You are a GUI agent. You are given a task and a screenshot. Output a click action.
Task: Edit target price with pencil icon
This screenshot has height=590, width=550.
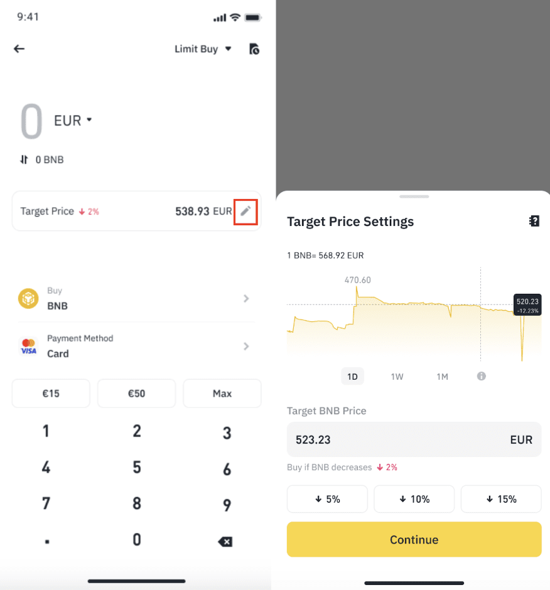pos(245,212)
